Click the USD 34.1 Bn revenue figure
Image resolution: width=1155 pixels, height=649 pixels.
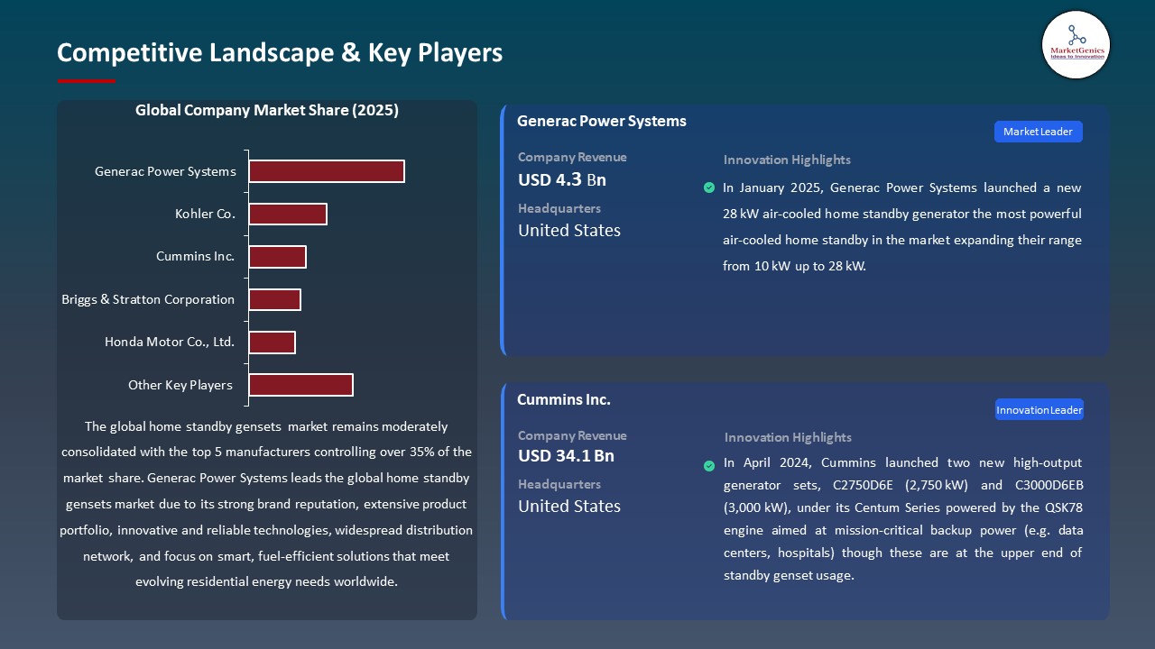coord(565,456)
